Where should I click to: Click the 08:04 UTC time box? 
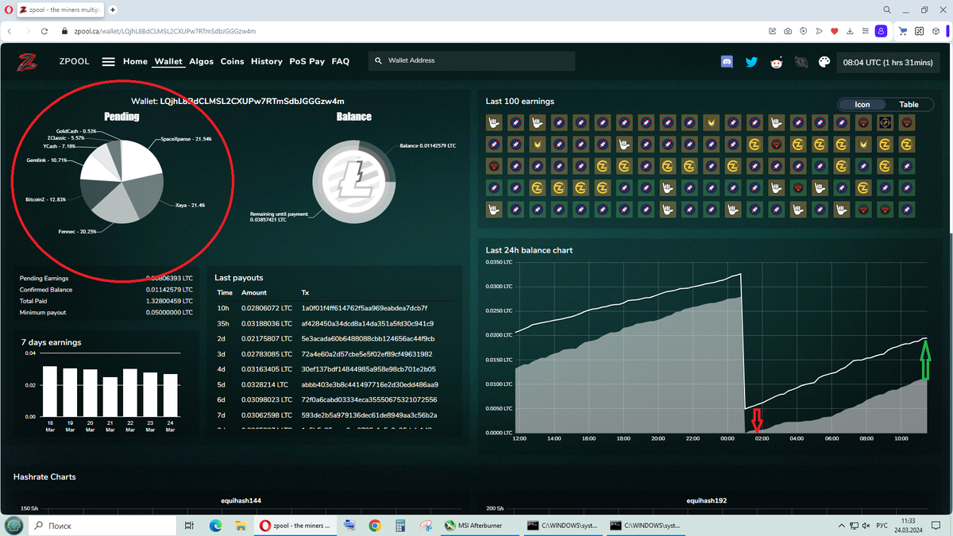[888, 62]
